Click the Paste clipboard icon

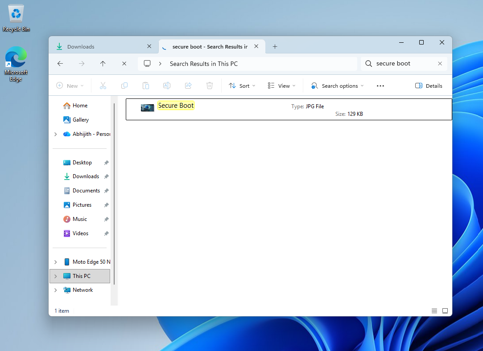(146, 86)
